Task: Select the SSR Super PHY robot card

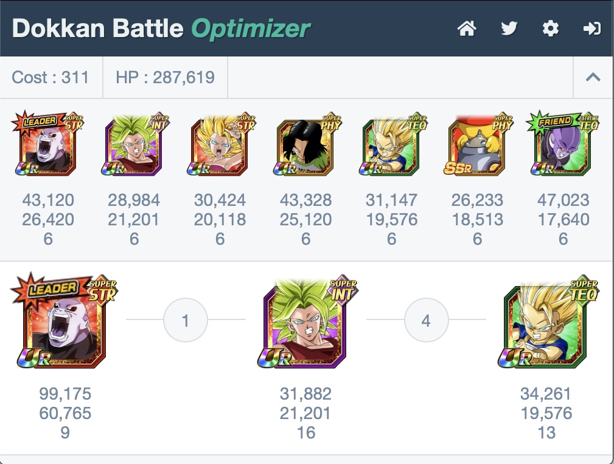Action: (x=477, y=144)
